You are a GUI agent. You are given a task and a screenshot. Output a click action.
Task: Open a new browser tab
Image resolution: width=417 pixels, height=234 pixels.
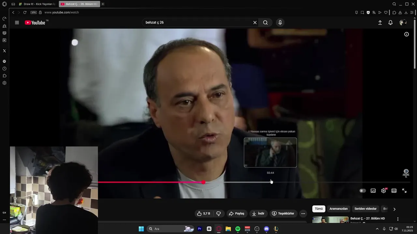tap(103, 4)
